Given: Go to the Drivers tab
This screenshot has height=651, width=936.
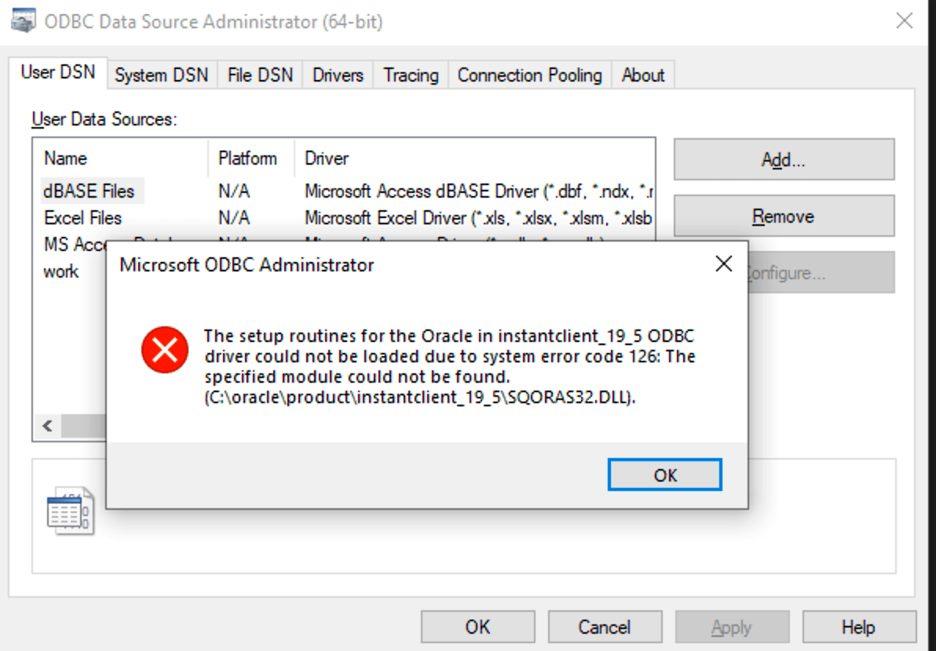Looking at the screenshot, I should pyautogui.click(x=338, y=75).
